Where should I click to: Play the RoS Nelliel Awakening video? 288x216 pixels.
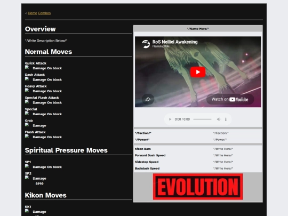[x=198, y=72]
